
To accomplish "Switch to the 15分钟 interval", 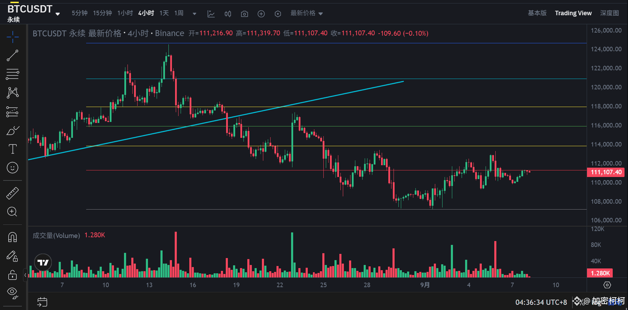I will [102, 13].
